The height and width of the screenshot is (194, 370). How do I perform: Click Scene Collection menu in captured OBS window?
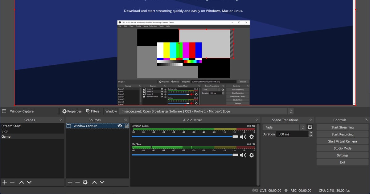tap(150, 26)
